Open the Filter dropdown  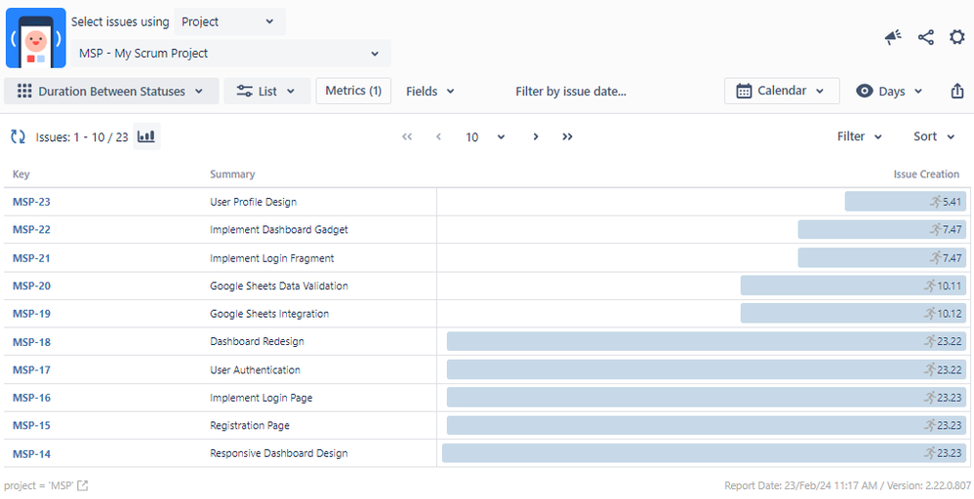pyautogui.click(x=860, y=136)
